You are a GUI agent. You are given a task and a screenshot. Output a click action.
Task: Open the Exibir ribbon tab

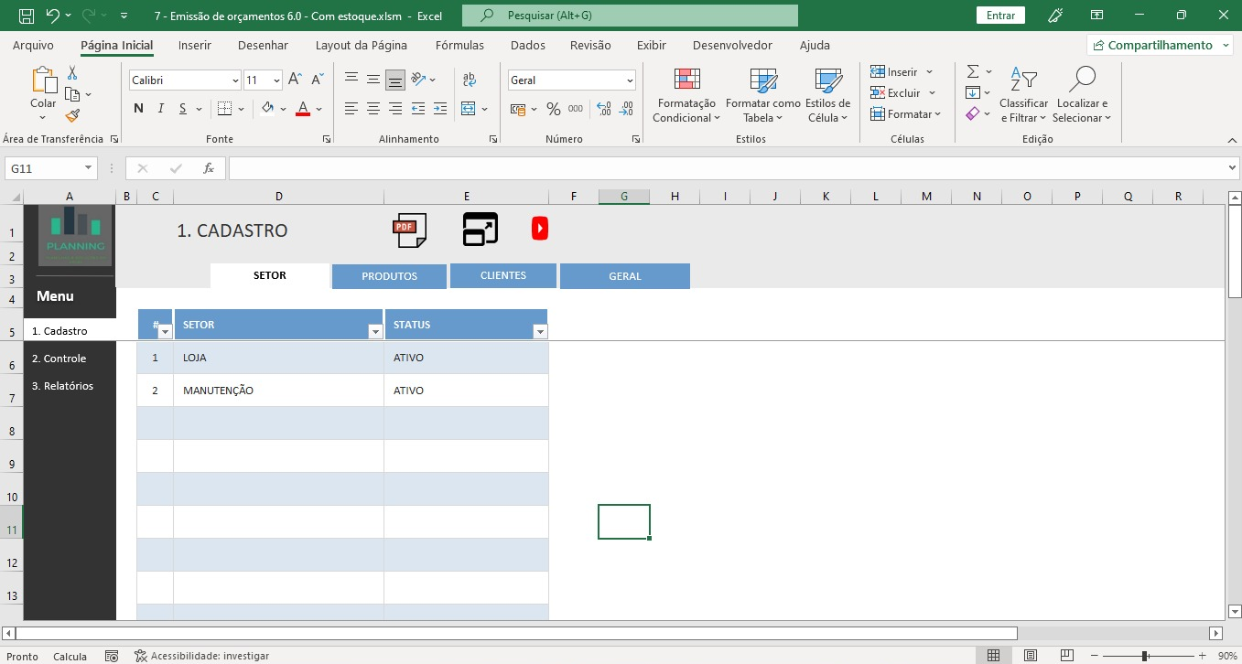pyautogui.click(x=652, y=45)
